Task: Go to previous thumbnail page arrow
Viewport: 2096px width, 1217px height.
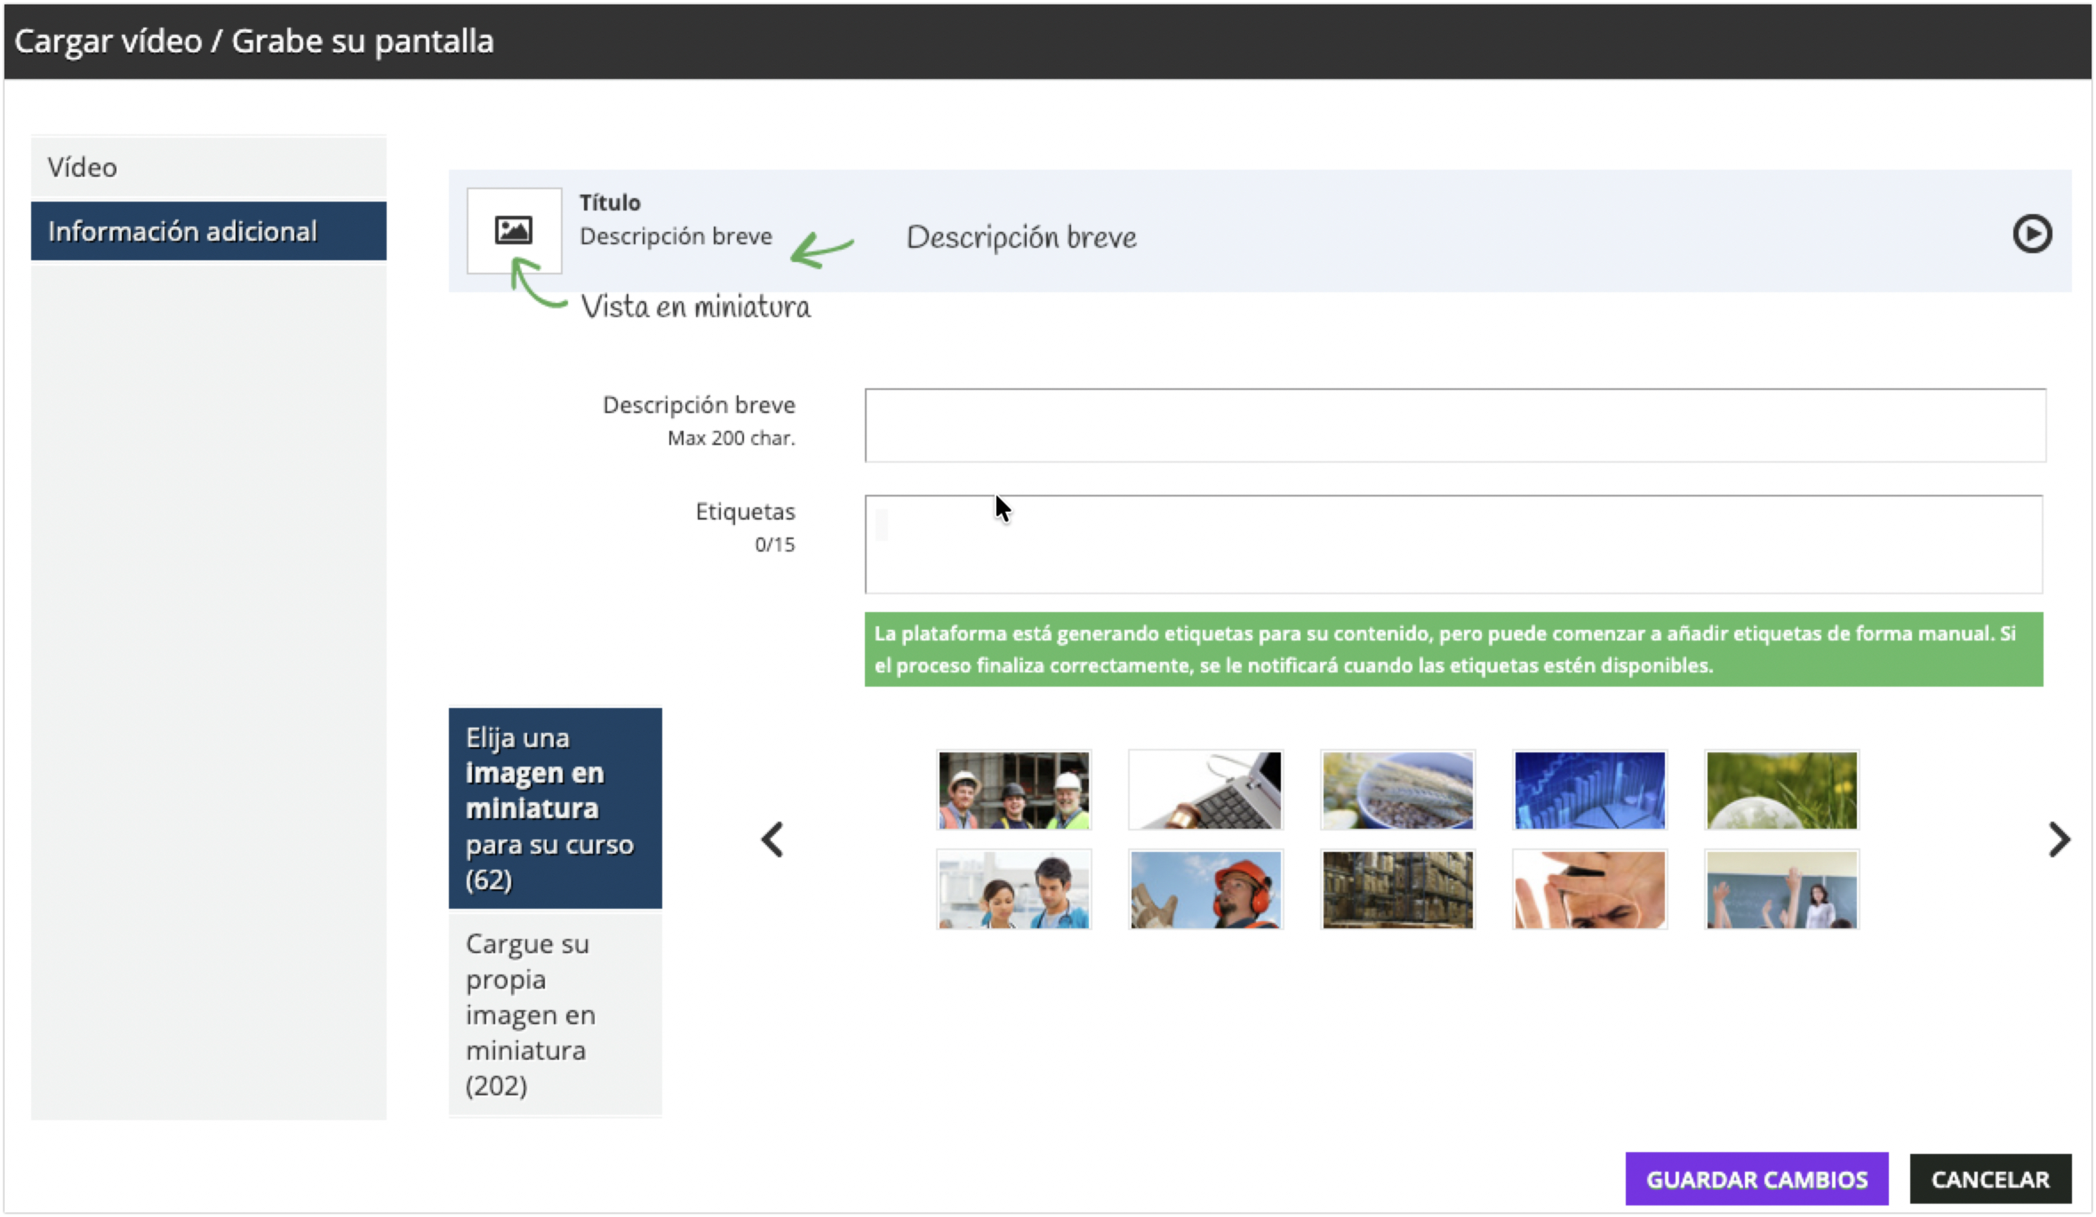Action: tap(772, 839)
